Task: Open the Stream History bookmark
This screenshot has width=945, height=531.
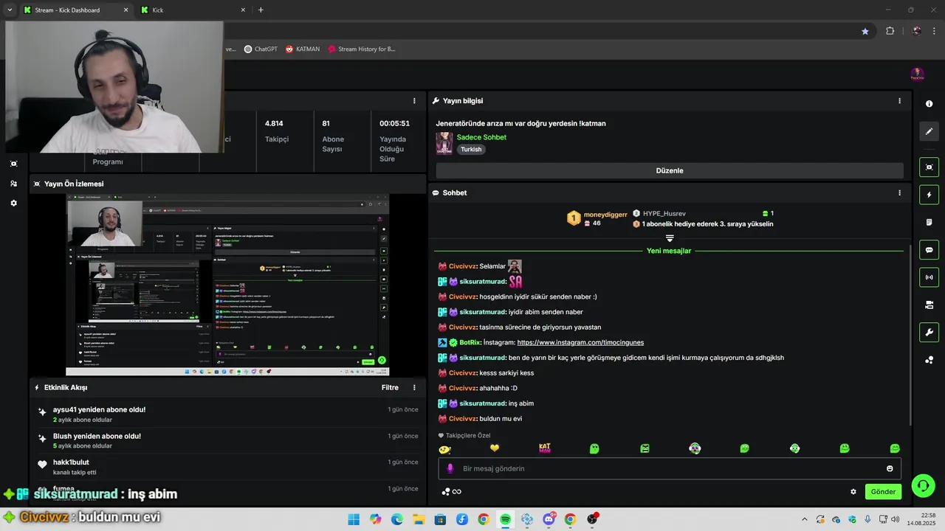Action: pyautogui.click(x=362, y=49)
